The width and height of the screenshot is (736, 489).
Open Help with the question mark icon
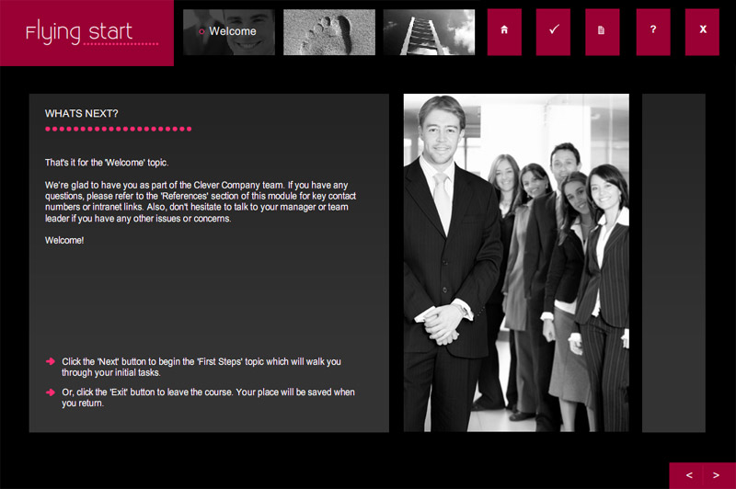click(653, 32)
